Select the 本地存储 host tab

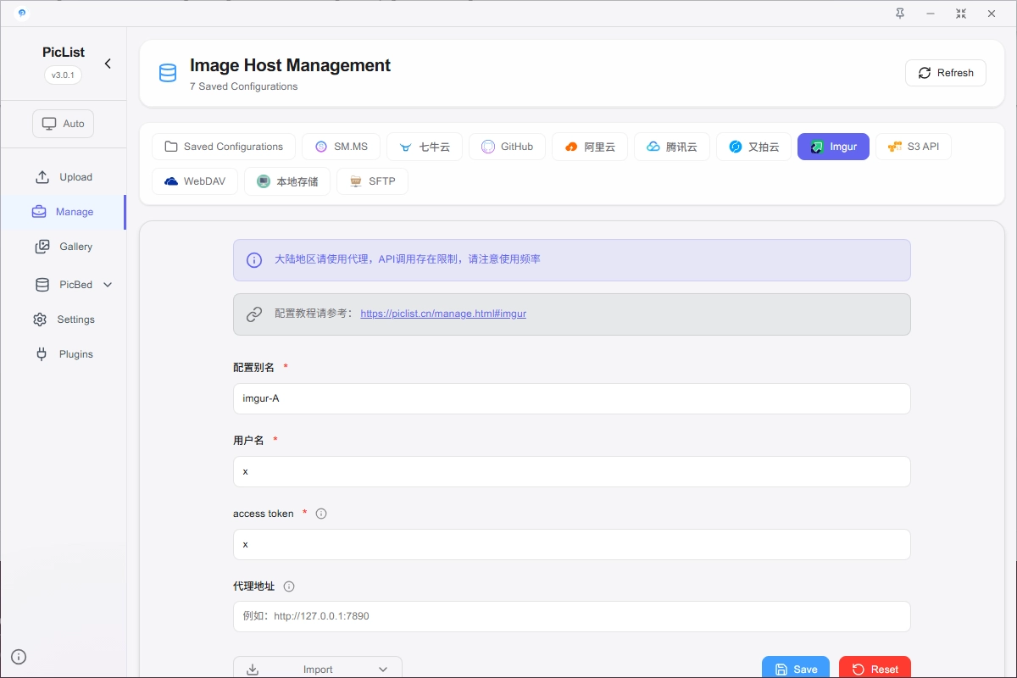tap(287, 181)
